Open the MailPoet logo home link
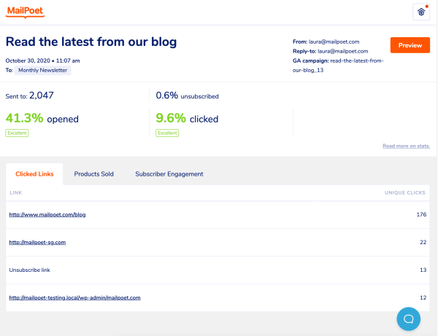438x336 pixels. coord(25,12)
